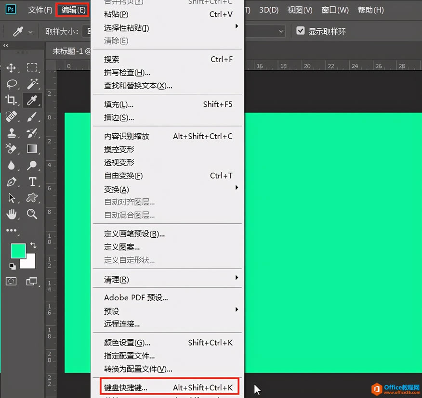Choose 定义画笔预设(B)... entry

pos(167,234)
